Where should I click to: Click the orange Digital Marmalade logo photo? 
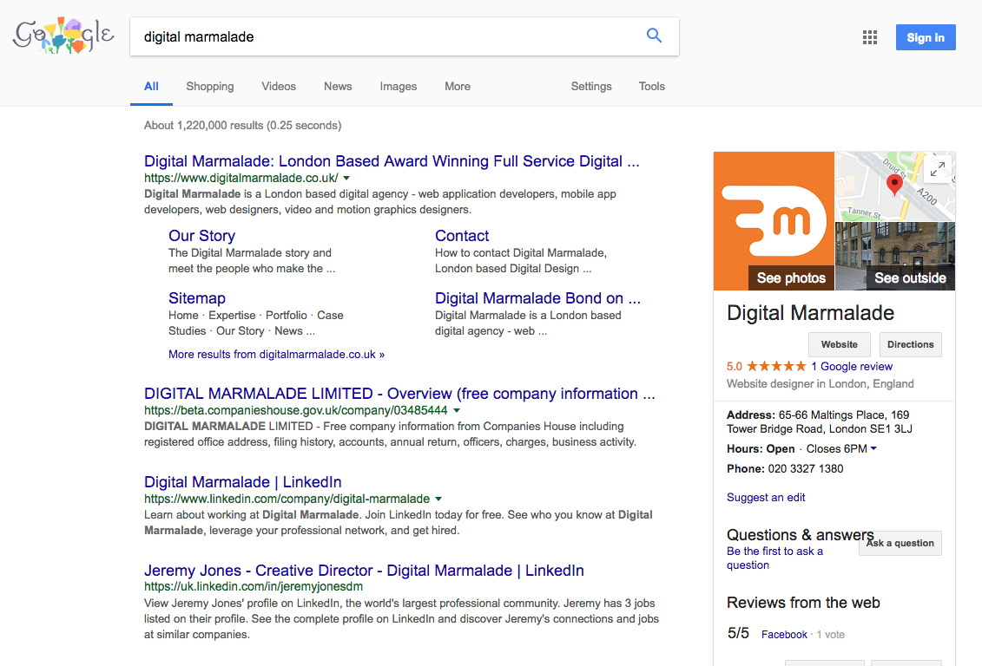pyautogui.click(x=774, y=221)
